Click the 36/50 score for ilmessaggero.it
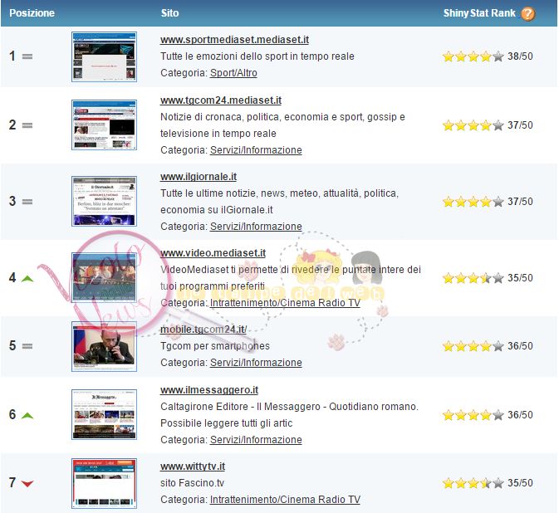 coord(520,415)
